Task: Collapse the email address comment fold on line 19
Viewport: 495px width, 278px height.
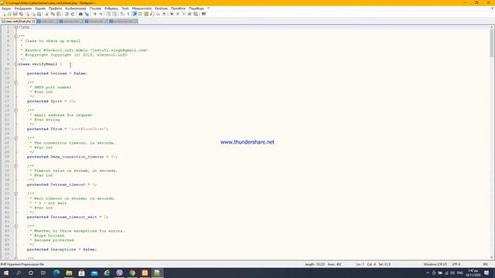Action: [x=15, y=110]
